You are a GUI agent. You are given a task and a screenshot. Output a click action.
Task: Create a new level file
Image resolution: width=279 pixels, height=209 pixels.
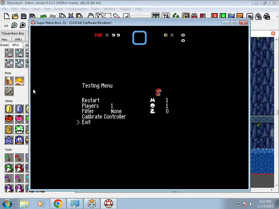(x=7, y=16)
